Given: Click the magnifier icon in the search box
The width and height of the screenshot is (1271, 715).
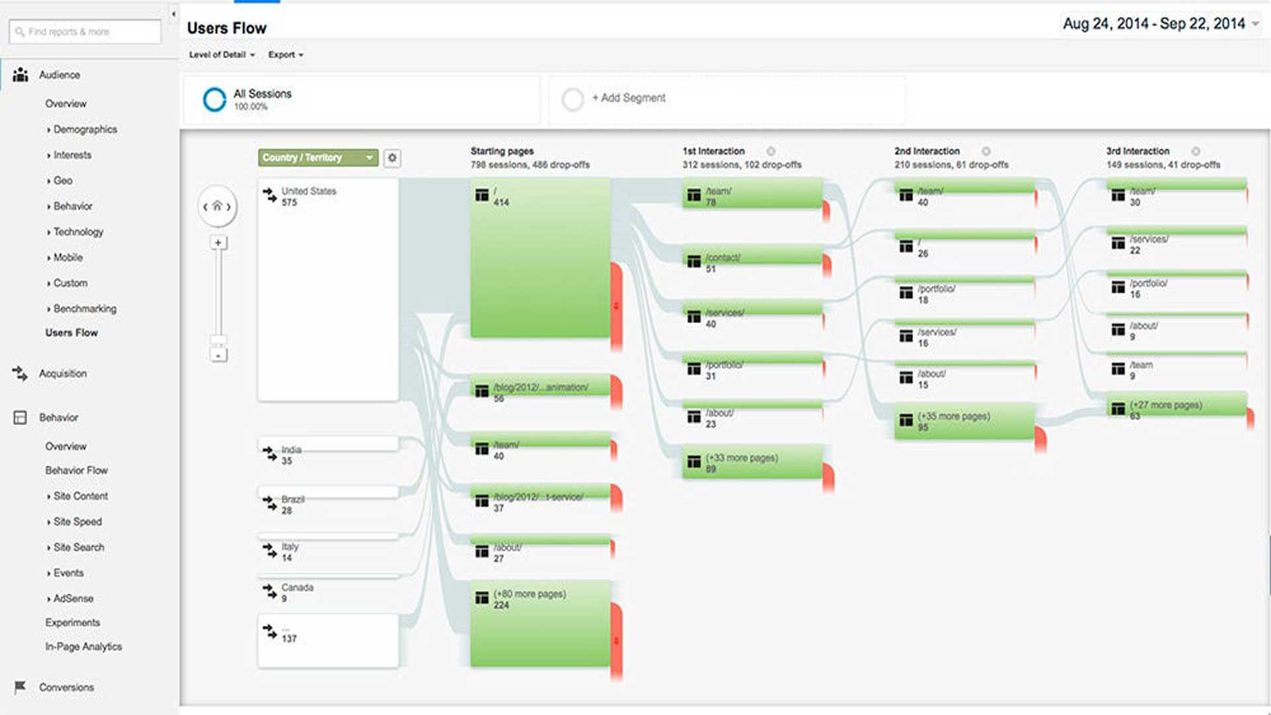Looking at the screenshot, I should 19,30.
